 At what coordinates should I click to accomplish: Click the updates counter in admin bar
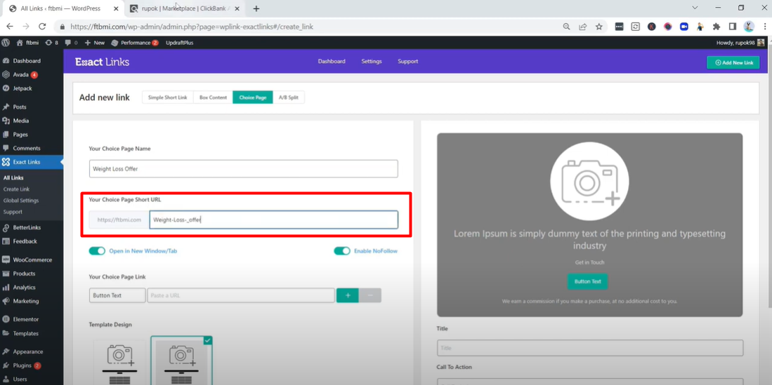pyautogui.click(x=51, y=43)
